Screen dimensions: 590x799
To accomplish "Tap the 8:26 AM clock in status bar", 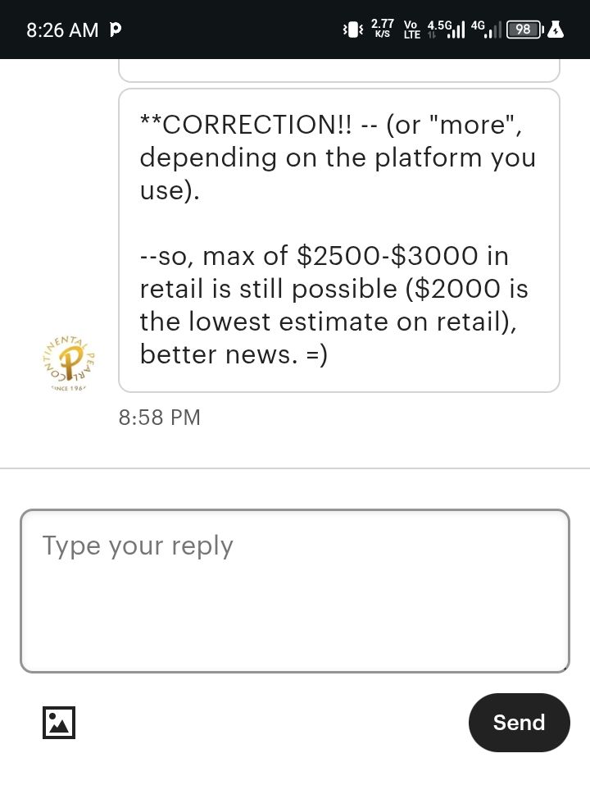I will 62,30.
